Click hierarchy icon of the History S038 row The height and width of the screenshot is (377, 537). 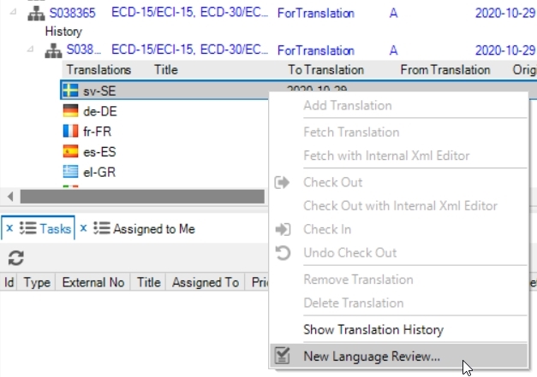pyautogui.click(x=52, y=50)
